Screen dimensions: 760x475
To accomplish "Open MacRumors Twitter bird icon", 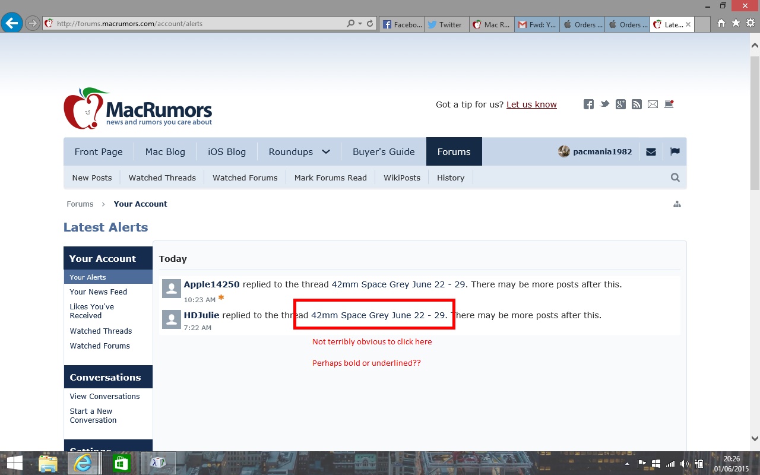I will tap(604, 104).
